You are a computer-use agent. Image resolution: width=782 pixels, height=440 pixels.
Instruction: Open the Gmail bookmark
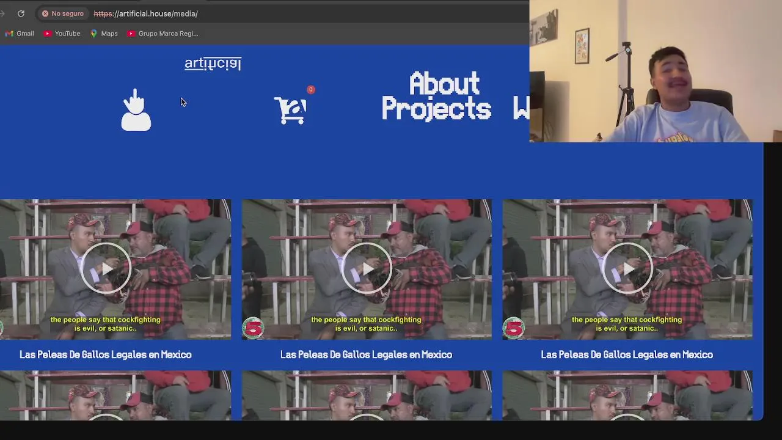click(20, 34)
